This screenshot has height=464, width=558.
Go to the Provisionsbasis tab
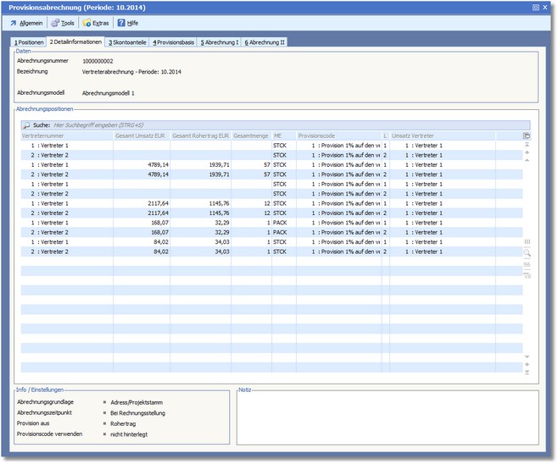tap(174, 41)
